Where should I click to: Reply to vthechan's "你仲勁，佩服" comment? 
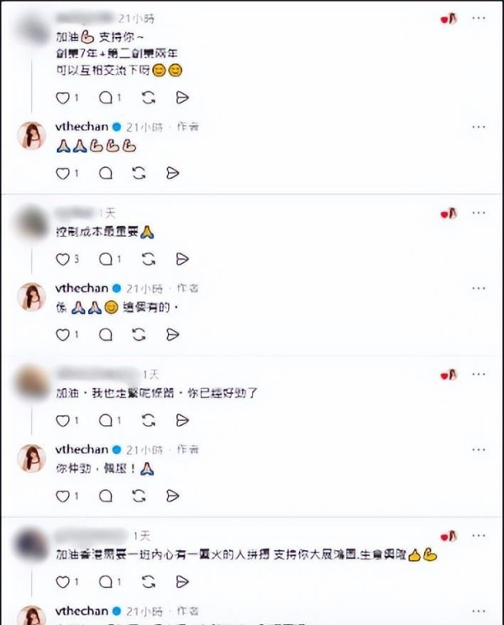(106, 496)
